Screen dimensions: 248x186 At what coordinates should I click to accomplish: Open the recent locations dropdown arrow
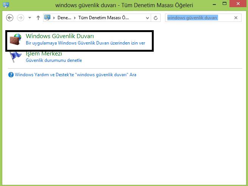30,18
